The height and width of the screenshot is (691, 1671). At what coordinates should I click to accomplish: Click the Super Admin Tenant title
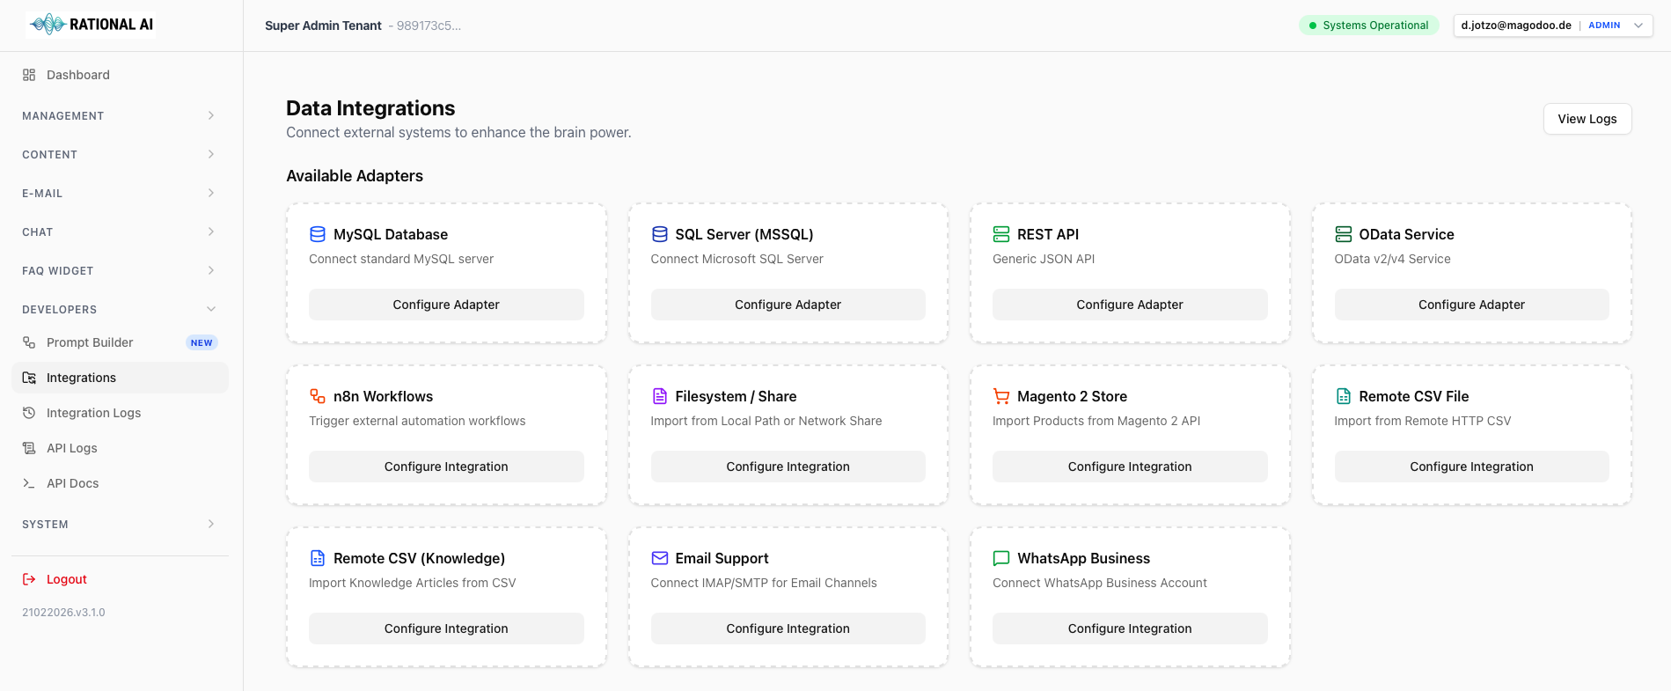click(x=323, y=26)
